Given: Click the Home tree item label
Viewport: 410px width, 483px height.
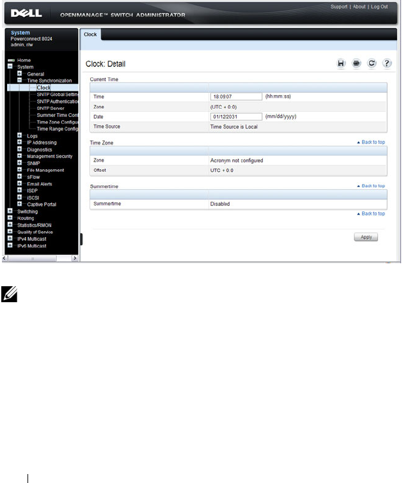Looking at the screenshot, I should coord(24,60).
